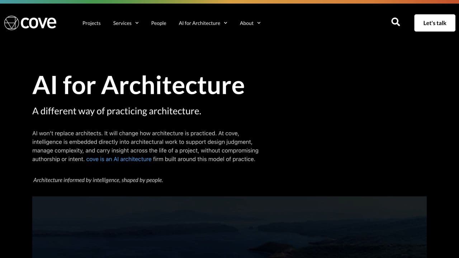Image resolution: width=459 pixels, height=258 pixels.
Task: Expand the AI for Architecture chevron
Action: point(226,23)
